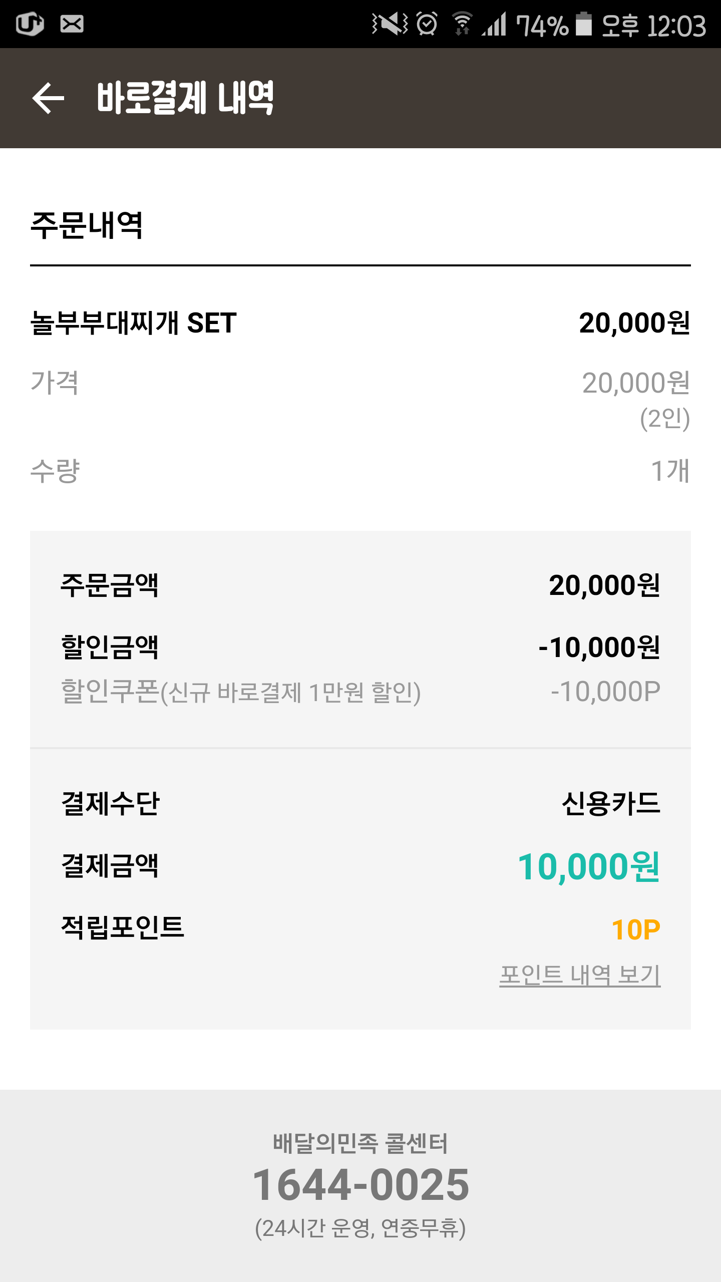Tap the vibrate mute status icon
The image size is (721, 1282).
[x=390, y=24]
